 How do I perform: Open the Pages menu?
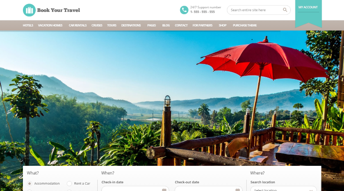click(x=151, y=25)
